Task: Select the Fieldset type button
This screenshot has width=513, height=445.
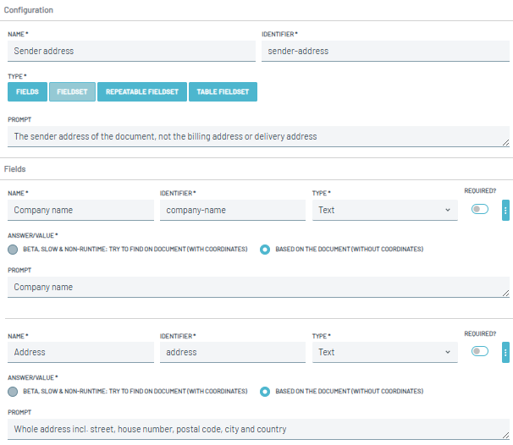Action: [x=72, y=91]
